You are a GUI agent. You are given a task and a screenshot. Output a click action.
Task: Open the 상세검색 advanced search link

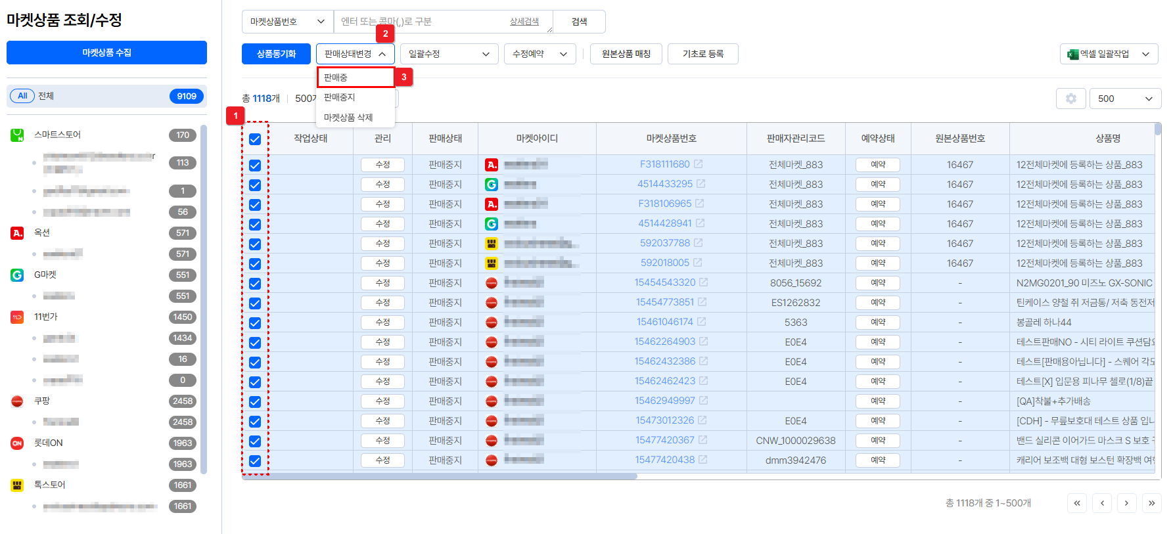(524, 22)
